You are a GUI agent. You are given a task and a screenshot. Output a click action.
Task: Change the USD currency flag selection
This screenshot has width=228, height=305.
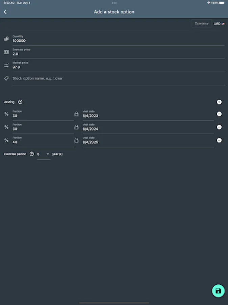point(219,24)
